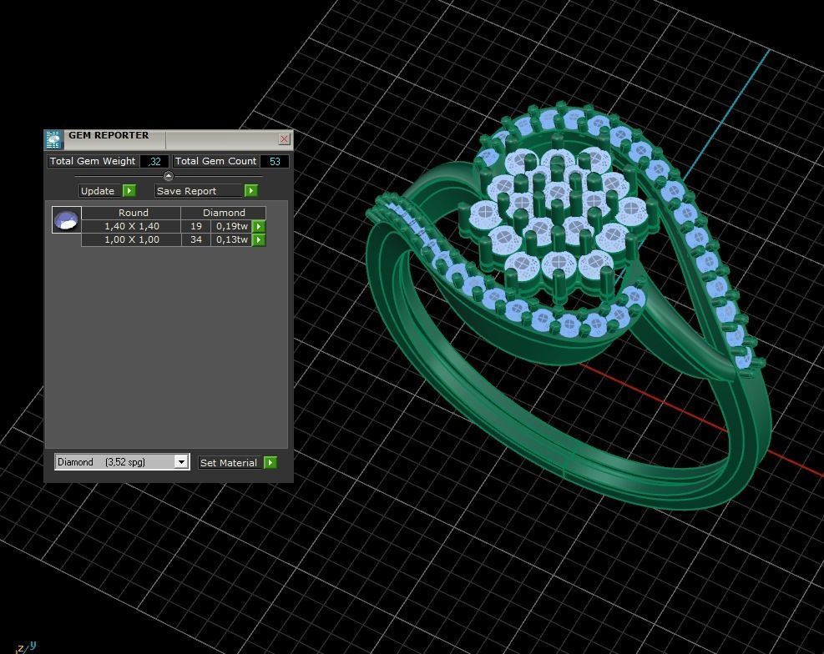Viewport: 824px width, 654px height.
Task: Click the count 19 cell
Action: pyautogui.click(x=196, y=226)
